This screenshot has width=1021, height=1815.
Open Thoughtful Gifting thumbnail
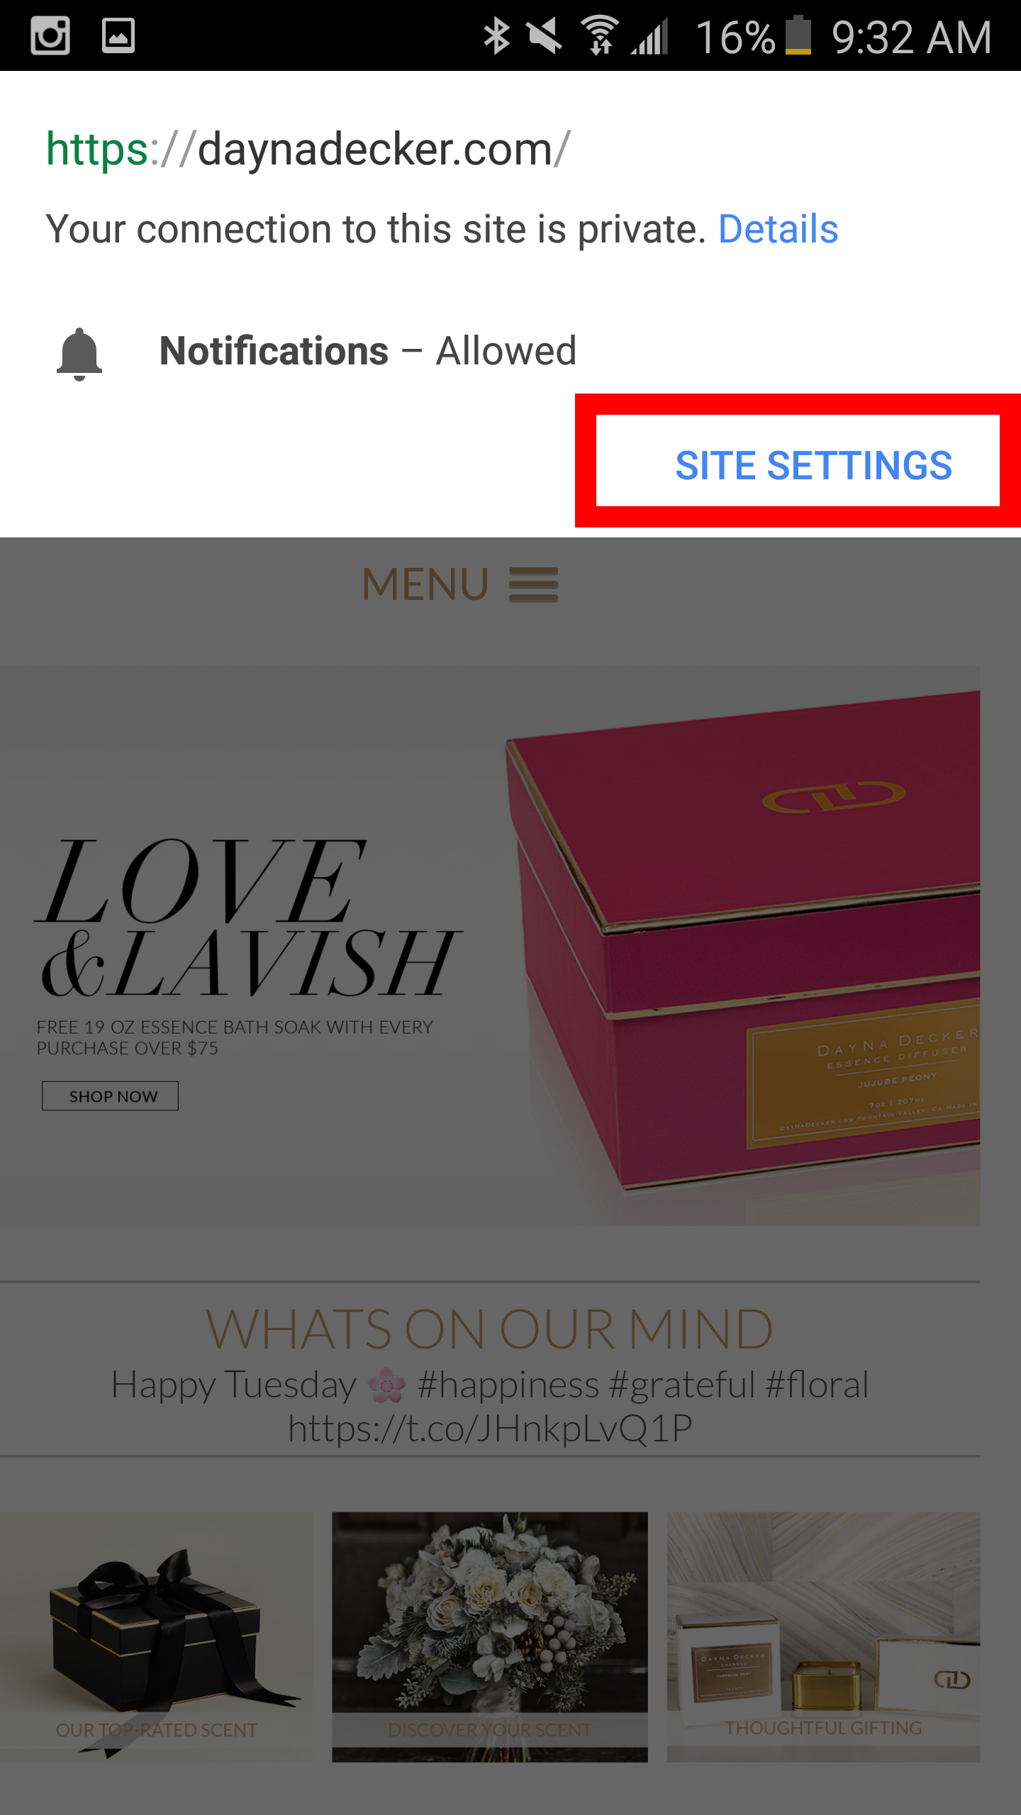tap(823, 1637)
